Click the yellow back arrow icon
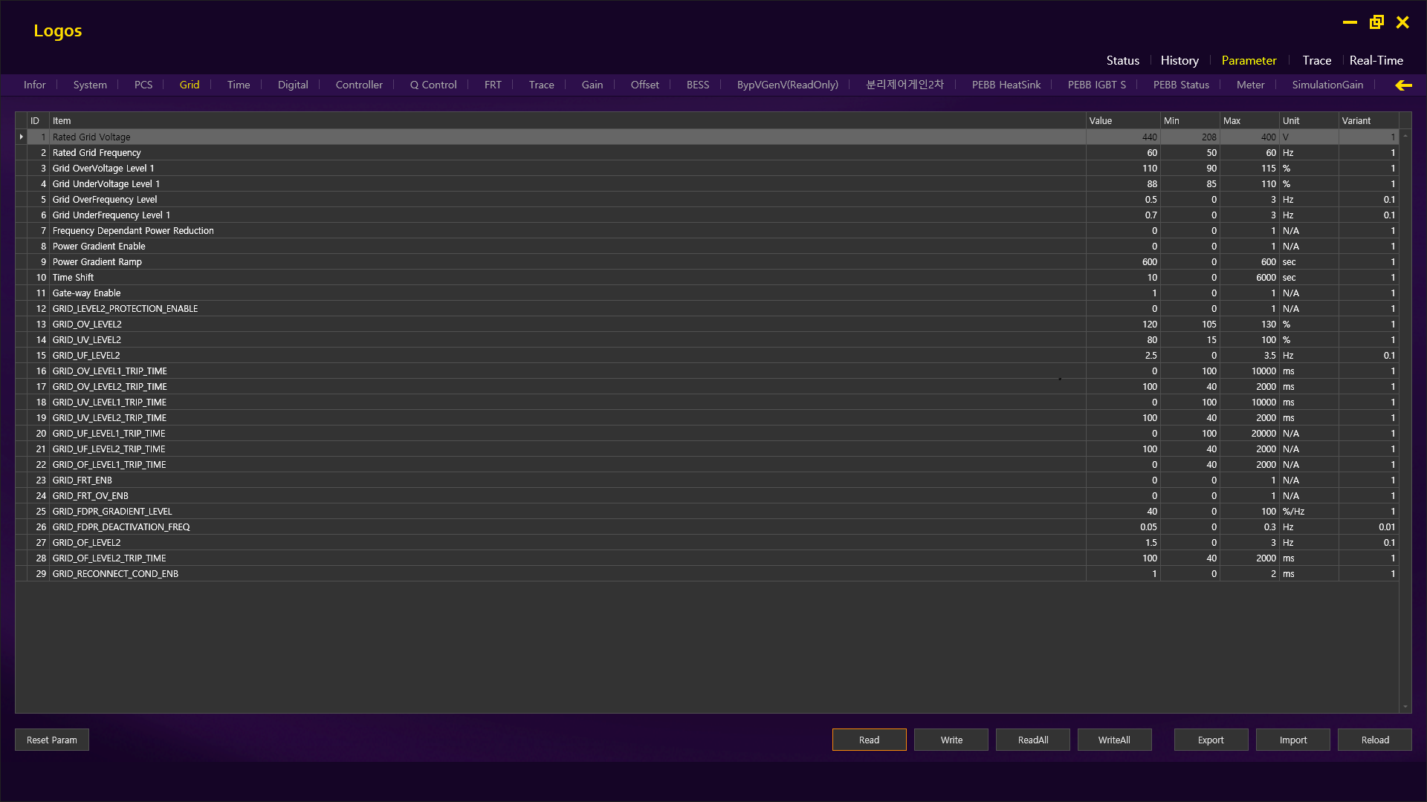 click(x=1403, y=85)
